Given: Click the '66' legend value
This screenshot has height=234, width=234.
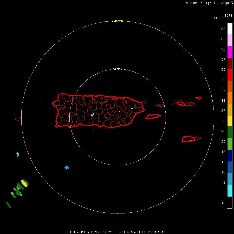Looking at the screenshot, I should tap(223, 29).
